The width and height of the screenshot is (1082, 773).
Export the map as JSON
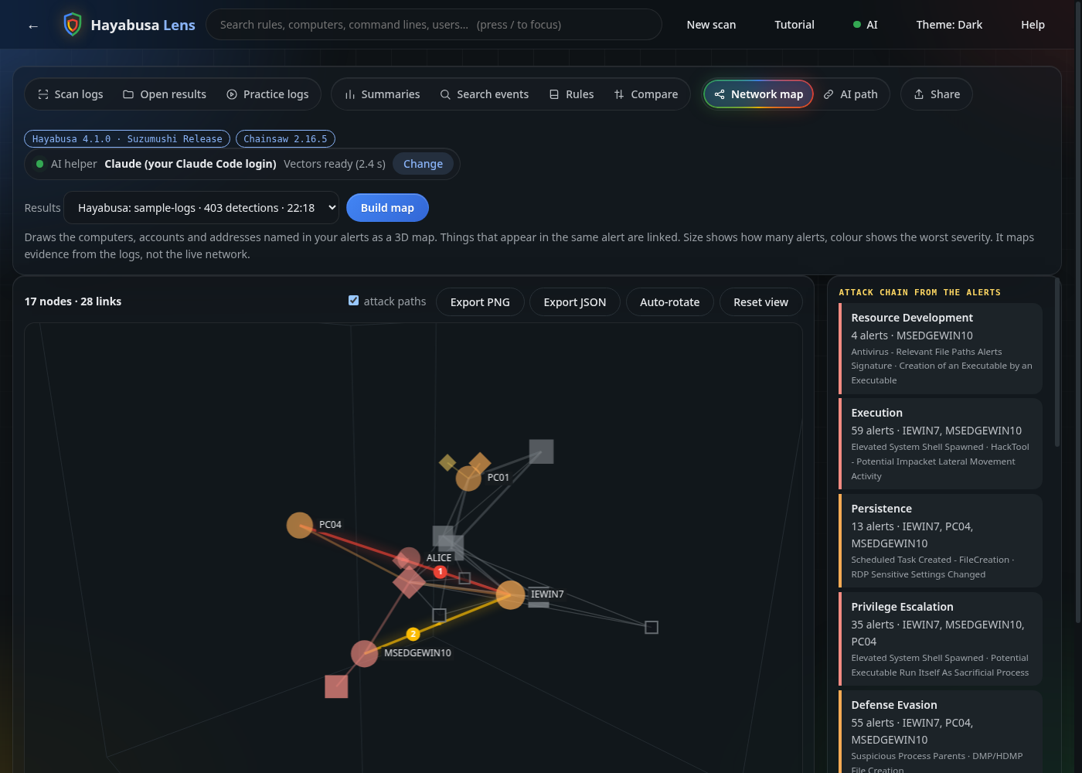tap(574, 302)
